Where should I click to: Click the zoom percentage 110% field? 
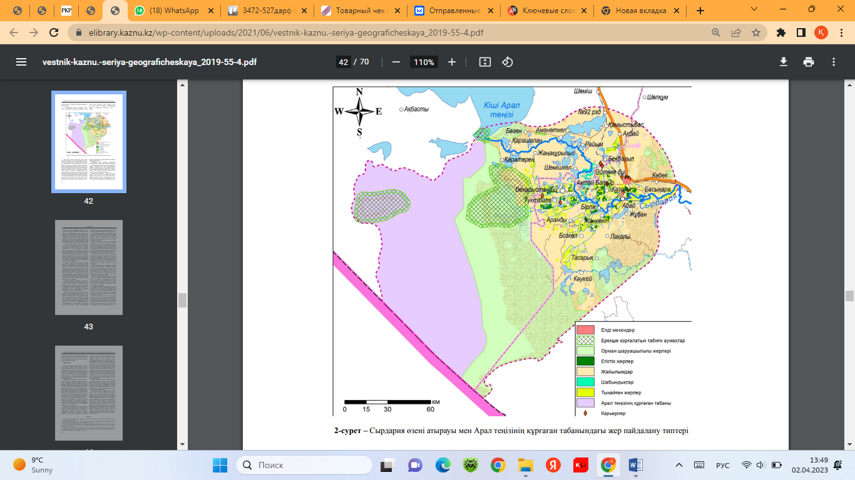pyautogui.click(x=424, y=62)
